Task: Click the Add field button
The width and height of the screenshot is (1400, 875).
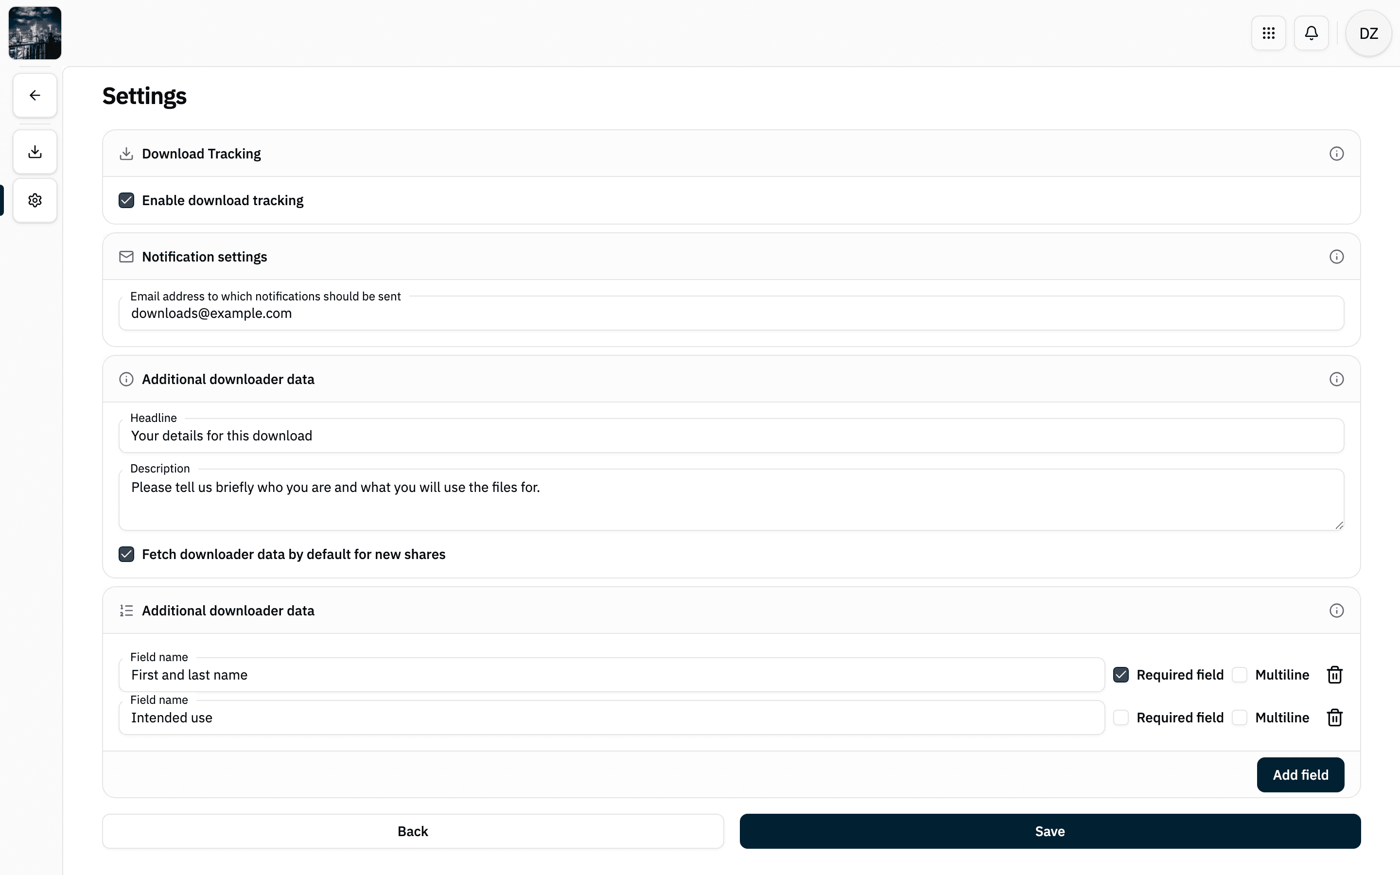Action: tap(1300, 775)
